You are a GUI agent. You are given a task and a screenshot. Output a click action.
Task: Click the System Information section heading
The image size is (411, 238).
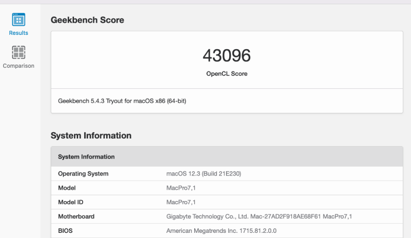(x=91, y=135)
